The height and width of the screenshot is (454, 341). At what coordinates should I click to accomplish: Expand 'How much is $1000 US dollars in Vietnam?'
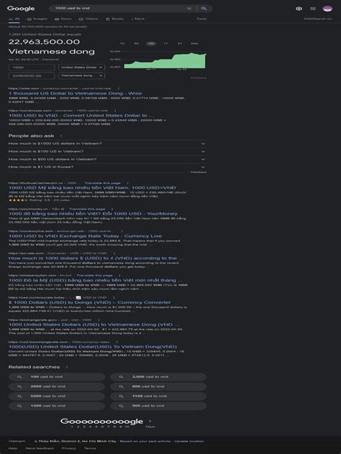click(107, 144)
